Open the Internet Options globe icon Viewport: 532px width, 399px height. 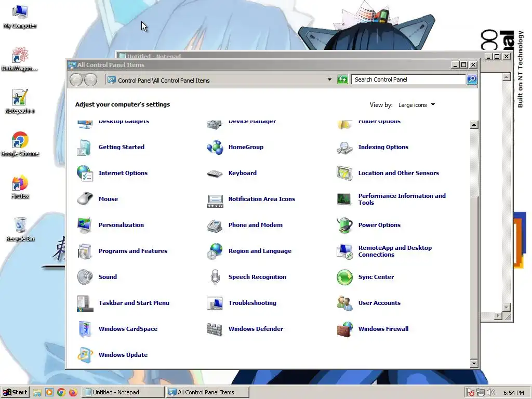[x=85, y=173]
